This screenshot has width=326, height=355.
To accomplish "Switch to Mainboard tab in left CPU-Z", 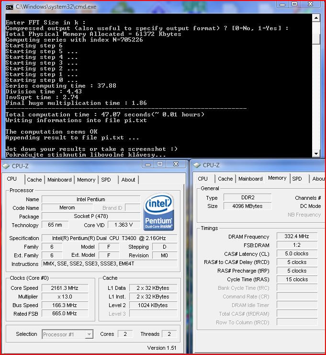I will [59, 180].
